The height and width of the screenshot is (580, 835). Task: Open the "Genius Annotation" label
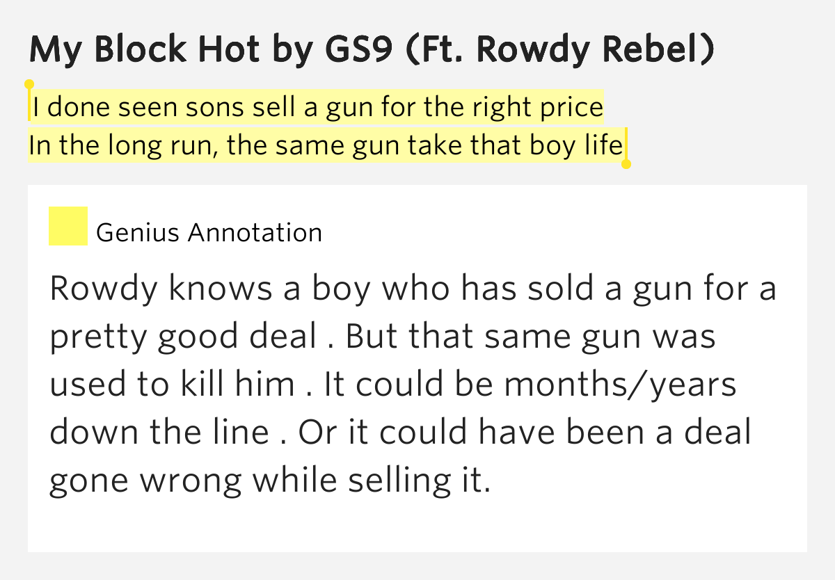[209, 232]
